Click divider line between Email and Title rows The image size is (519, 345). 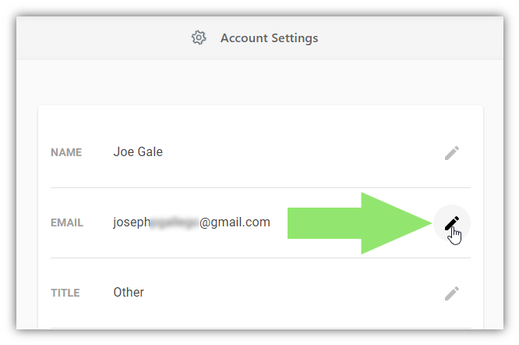(x=260, y=258)
